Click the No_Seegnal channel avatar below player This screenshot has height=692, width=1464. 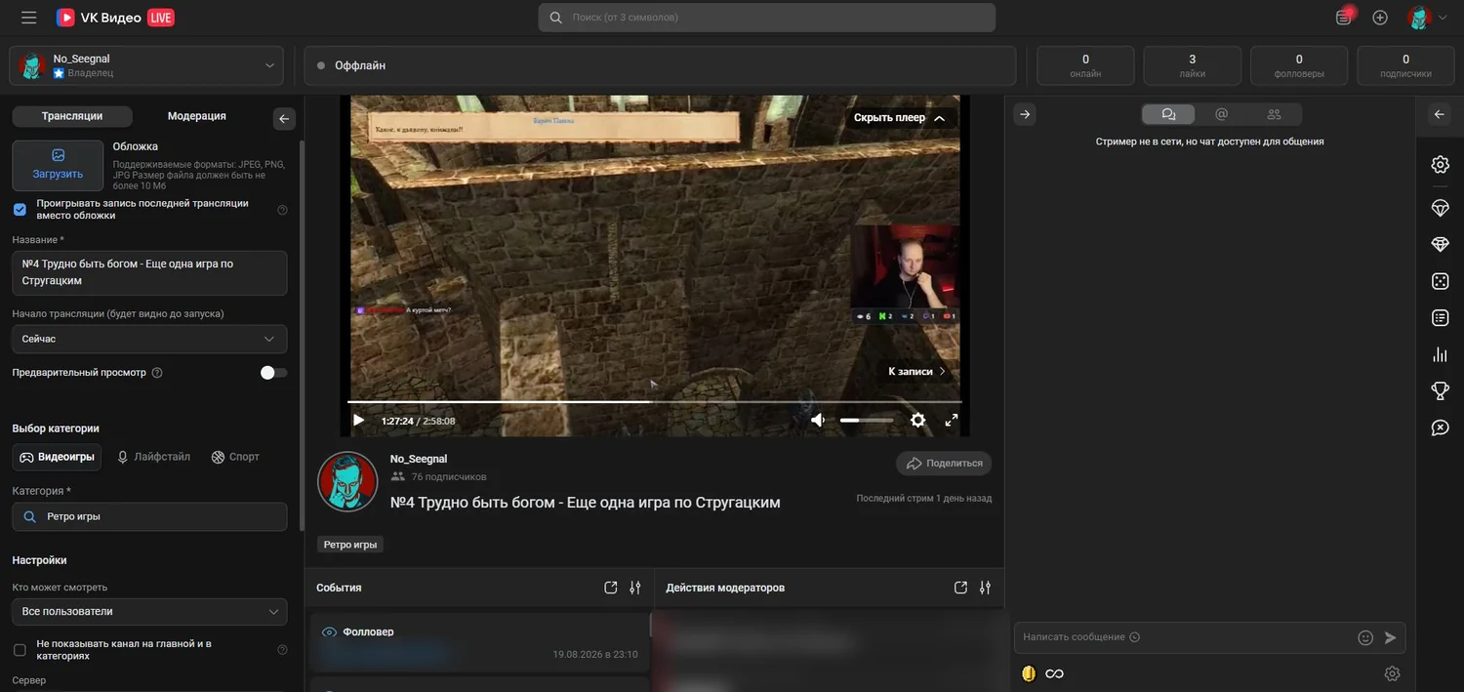tap(347, 481)
